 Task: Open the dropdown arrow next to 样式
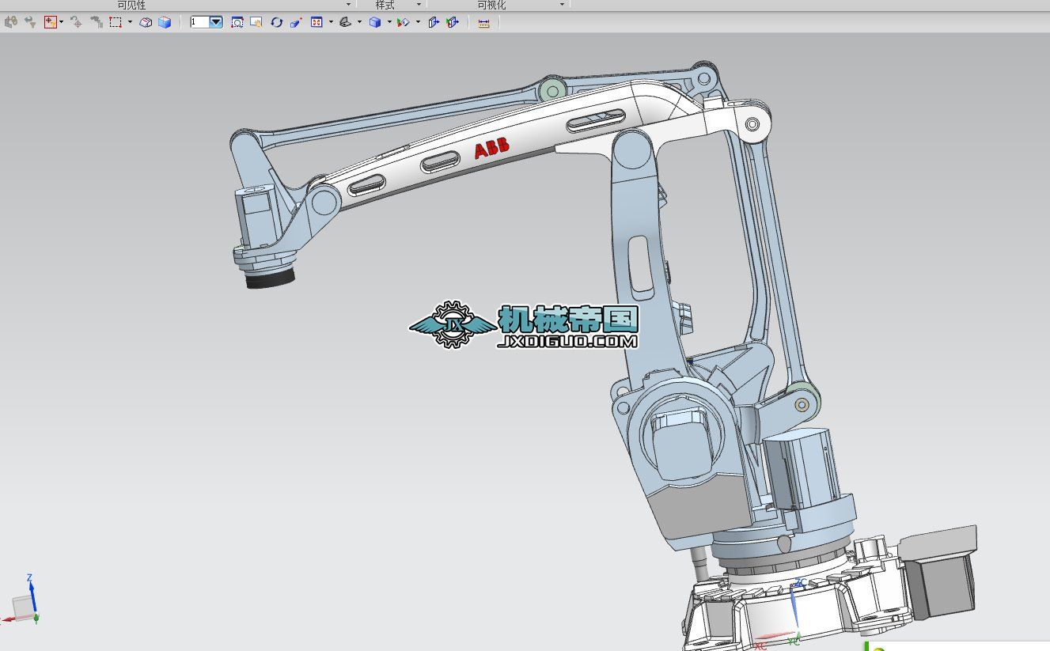418,5
